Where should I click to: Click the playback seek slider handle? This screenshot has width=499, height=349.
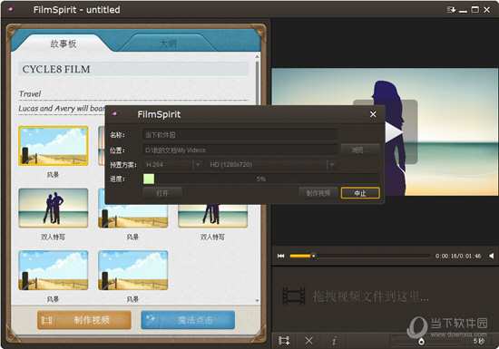pyautogui.click(x=314, y=256)
